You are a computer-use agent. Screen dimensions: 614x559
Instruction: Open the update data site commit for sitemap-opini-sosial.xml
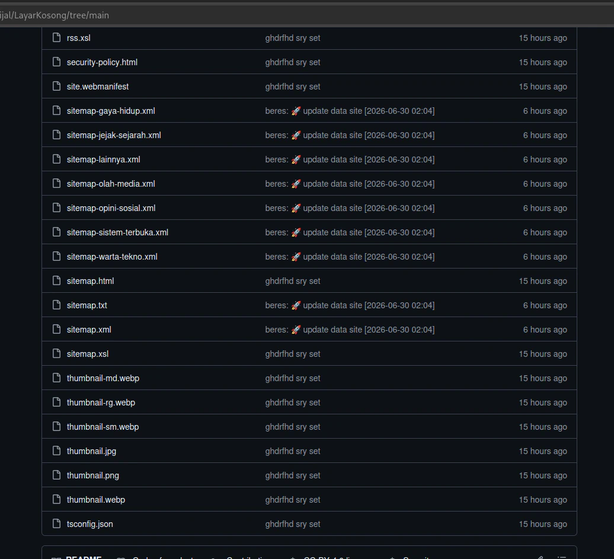tap(350, 208)
